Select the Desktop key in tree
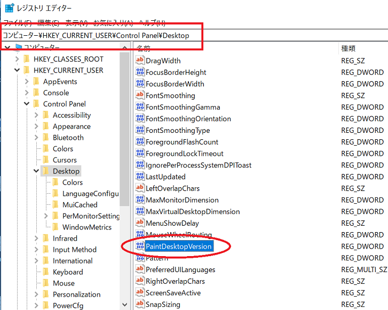388x310 pixels. pos(66,171)
